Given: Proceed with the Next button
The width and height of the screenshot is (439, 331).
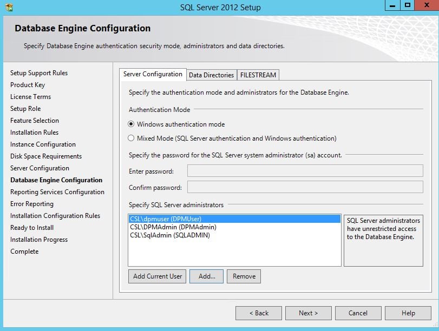Looking at the screenshot, I should (308, 313).
